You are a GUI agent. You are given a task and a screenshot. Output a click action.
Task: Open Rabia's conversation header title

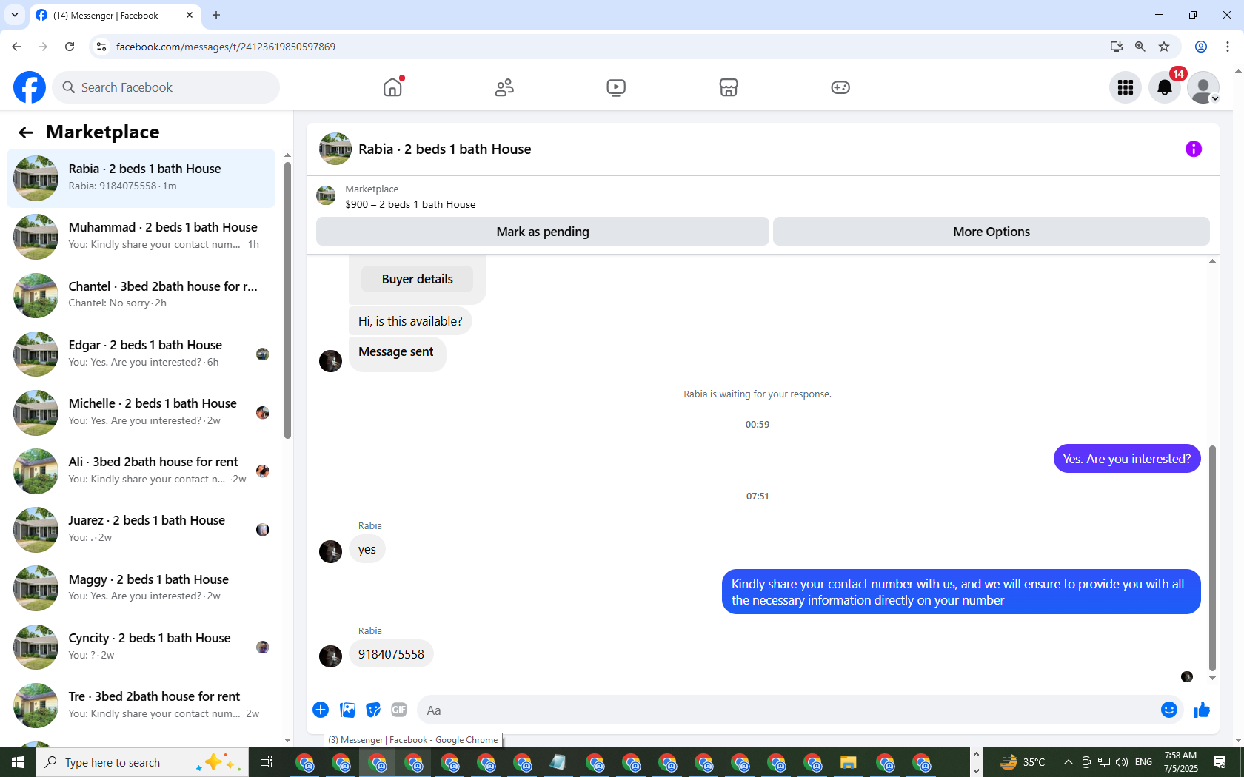tap(444, 149)
